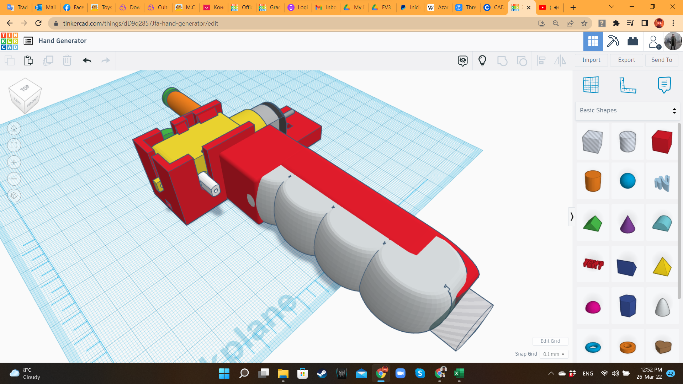
Task: Pick the striped Box hole shape
Action: tap(593, 142)
